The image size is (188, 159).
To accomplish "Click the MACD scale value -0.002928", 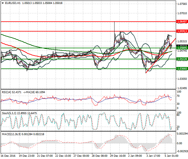I will pyautogui.click(x=182, y=151).
